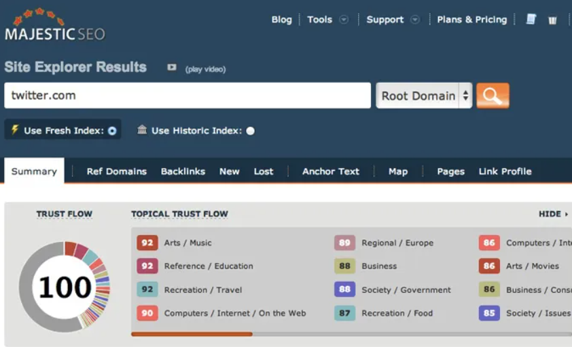Switch to the Anchor Text tab
Screen dimensions: 572x347
(330, 171)
